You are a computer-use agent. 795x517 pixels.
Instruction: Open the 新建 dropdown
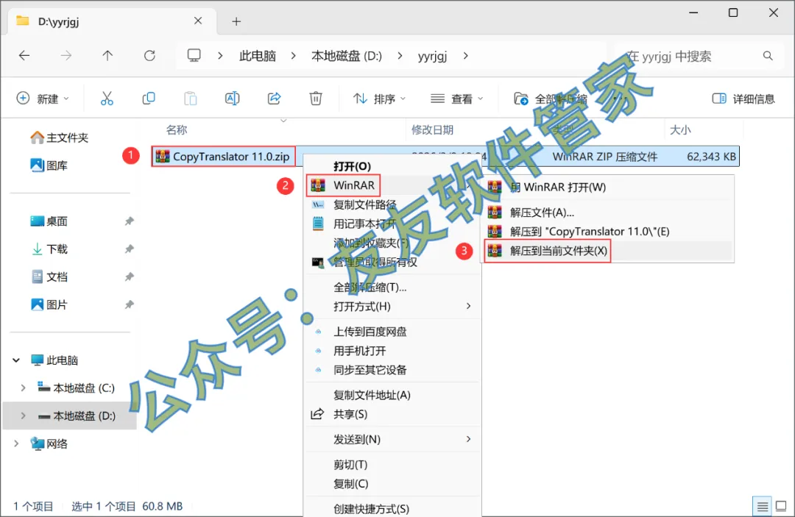click(x=43, y=99)
